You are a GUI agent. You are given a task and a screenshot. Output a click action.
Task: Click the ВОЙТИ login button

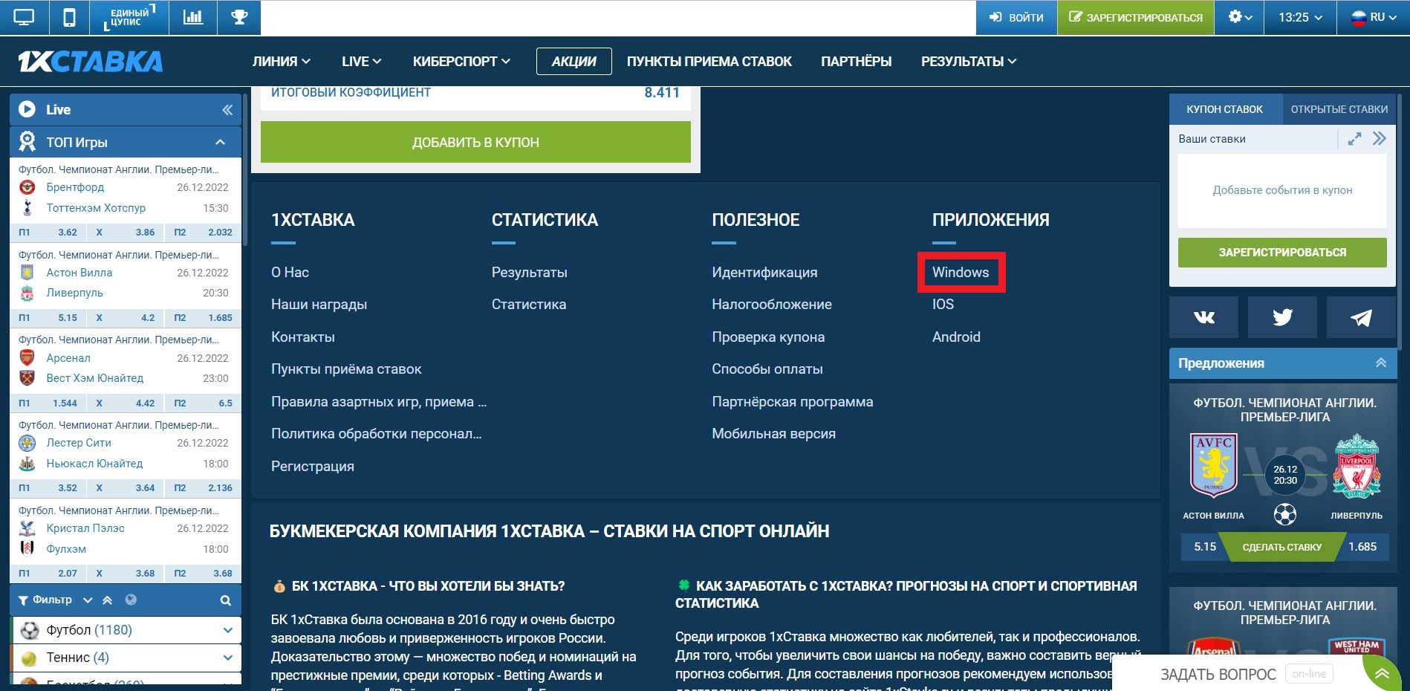pyautogui.click(x=1016, y=18)
